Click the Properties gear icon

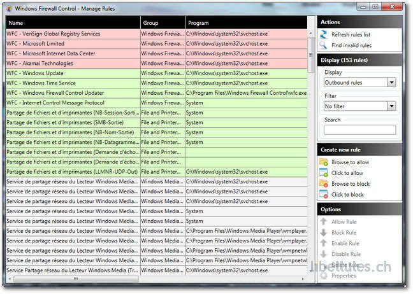coord(324,276)
